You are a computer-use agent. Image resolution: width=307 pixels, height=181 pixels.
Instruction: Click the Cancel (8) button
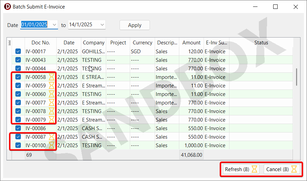(x=281, y=169)
